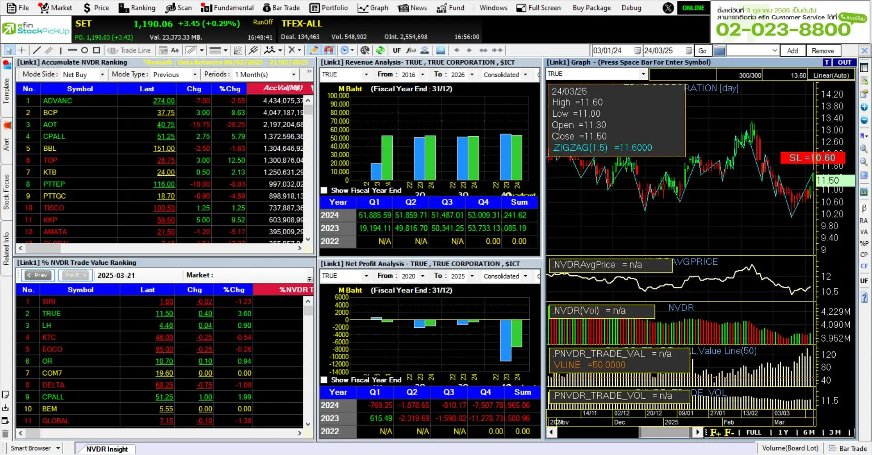Open the Graph symbol TRUE dropdown
Screen dimensions: 872x455
tap(643, 74)
